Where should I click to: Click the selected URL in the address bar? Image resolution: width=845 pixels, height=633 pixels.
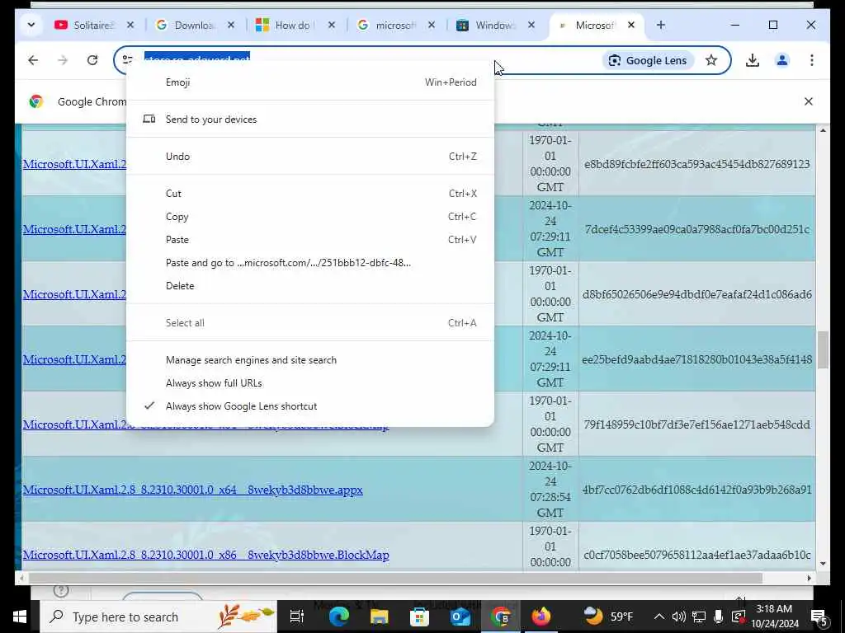point(196,57)
